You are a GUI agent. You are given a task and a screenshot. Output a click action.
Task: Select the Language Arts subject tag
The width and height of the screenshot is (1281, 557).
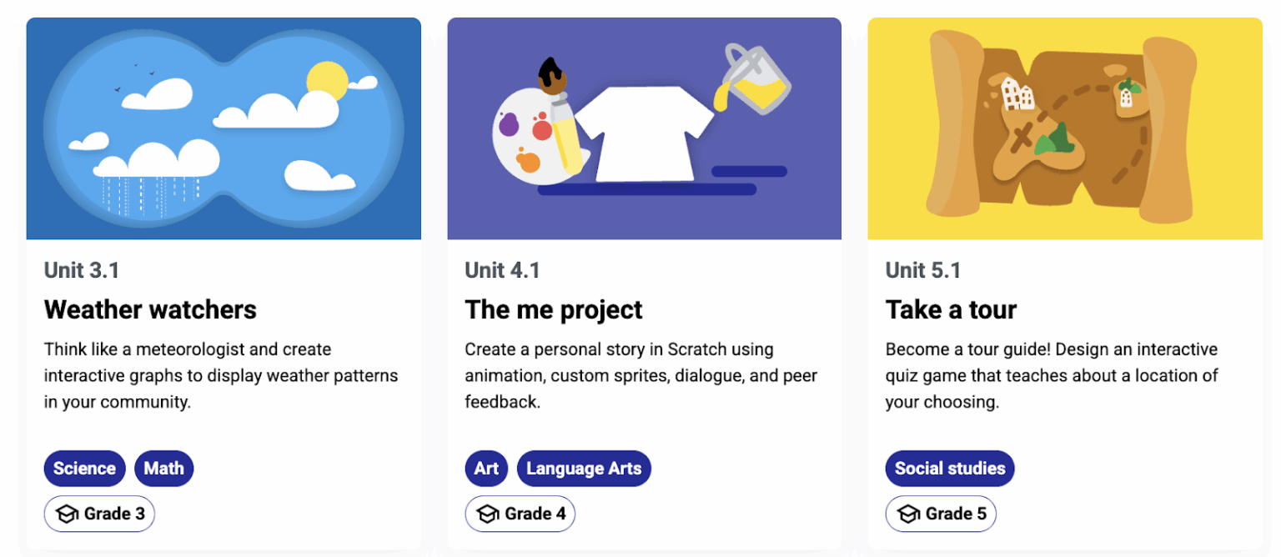coord(584,469)
